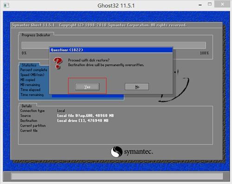
Task: Confirm disk restore with Yes button
Action: pos(87,87)
